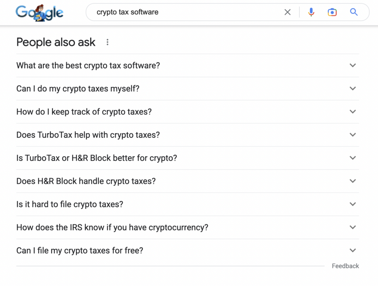Expand "What are the best crypto tax software?"
This screenshot has width=378, height=286.
pyautogui.click(x=188, y=65)
